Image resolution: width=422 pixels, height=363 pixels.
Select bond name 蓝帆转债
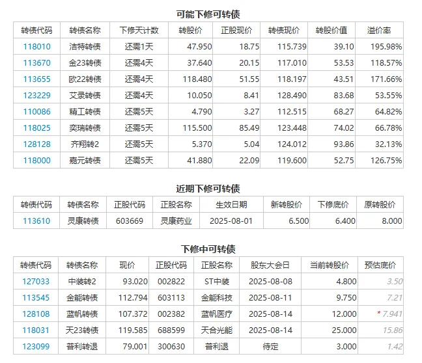click(x=82, y=314)
